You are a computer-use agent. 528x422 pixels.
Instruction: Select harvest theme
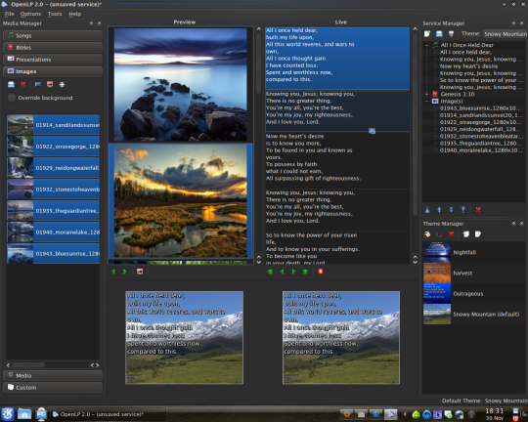click(474, 273)
